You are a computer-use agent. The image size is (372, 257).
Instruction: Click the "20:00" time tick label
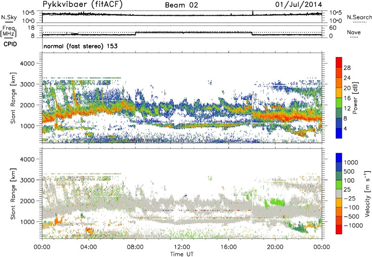[275, 247]
